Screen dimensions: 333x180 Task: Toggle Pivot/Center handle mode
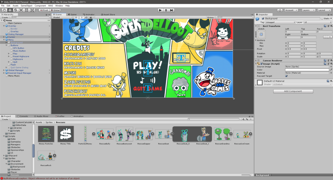click(x=44, y=10)
